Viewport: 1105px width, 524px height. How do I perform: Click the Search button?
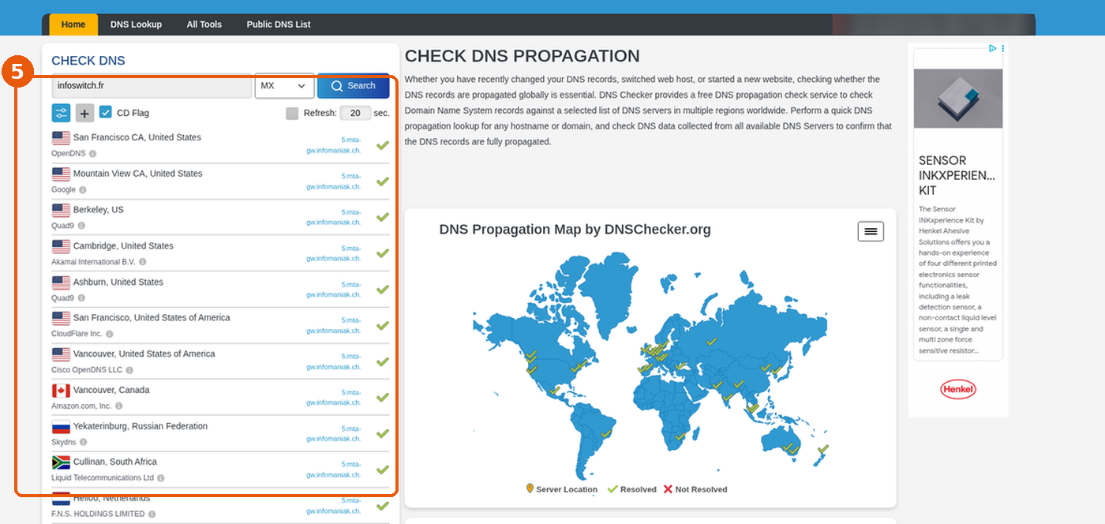click(353, 85)
